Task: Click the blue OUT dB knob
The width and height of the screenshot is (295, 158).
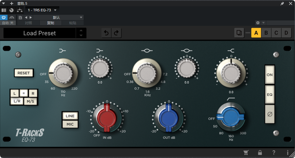Action: point(168,118)
